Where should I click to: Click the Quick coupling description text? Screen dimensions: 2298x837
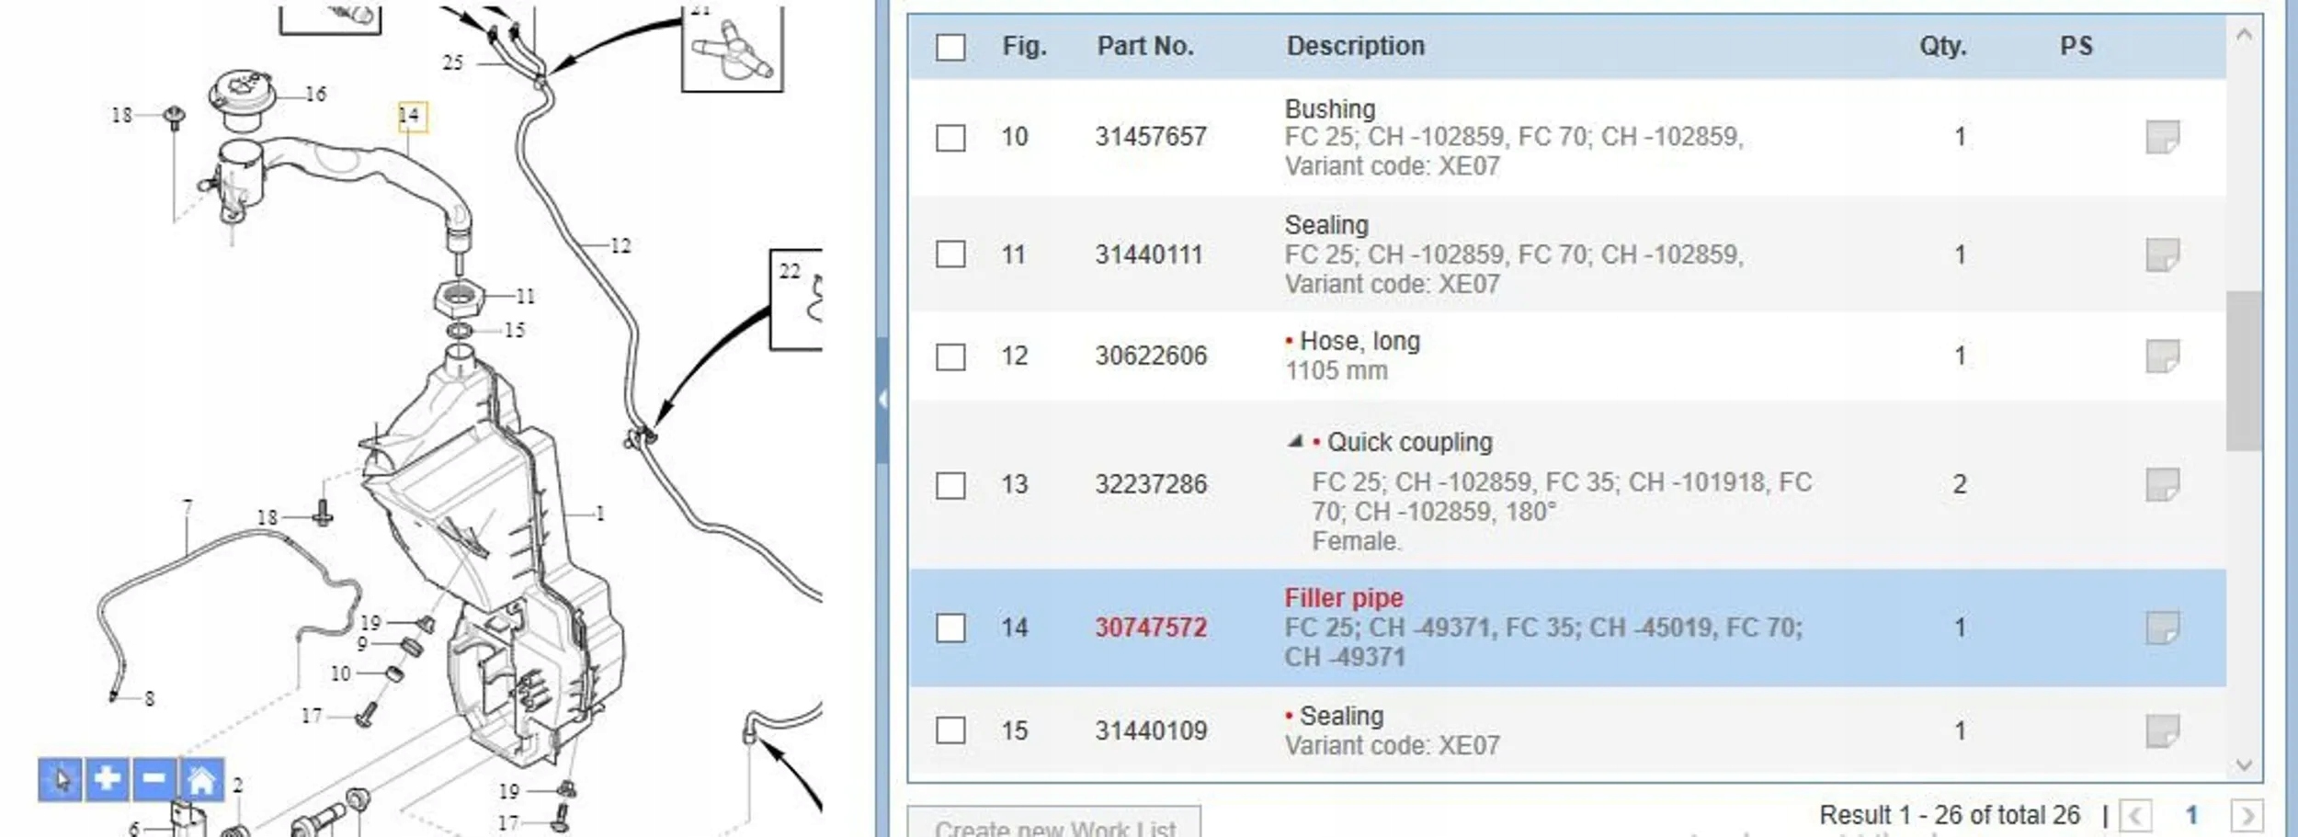(x=1410, y=442)
